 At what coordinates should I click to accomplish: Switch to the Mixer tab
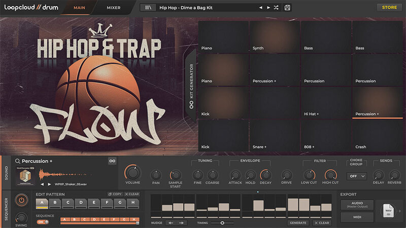pos(114,8)
